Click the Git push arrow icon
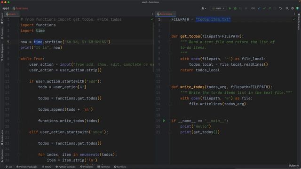The height and width of the screenshot is (169, 301). coord(269,8)
